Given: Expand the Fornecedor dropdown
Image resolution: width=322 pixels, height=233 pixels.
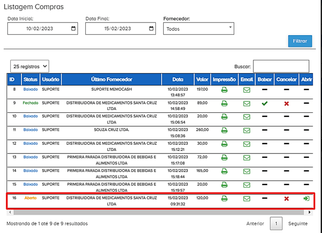Looking at the screenshot, I should click(198, 29).
